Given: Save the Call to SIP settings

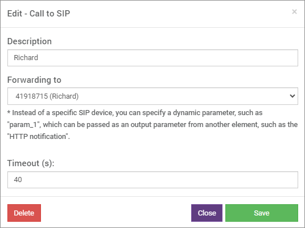Looking at the screenshot, I should click(x=262, y=213).
